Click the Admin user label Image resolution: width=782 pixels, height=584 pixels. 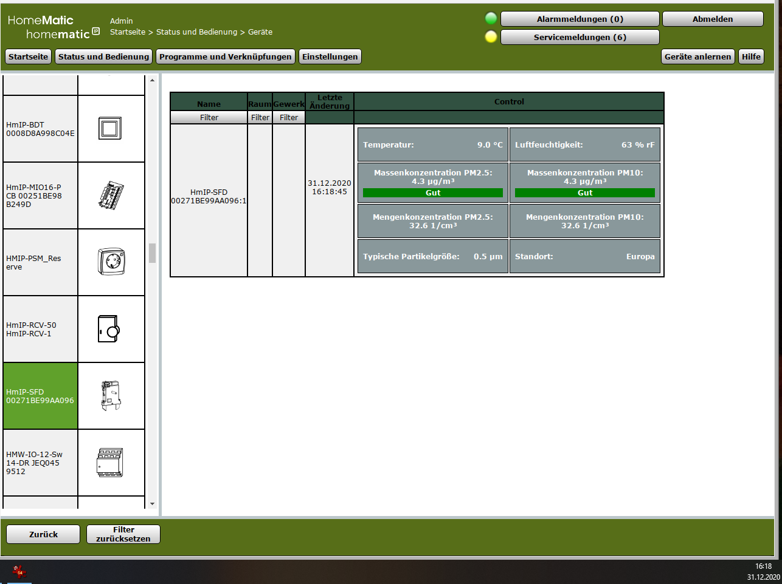[122, 21]
